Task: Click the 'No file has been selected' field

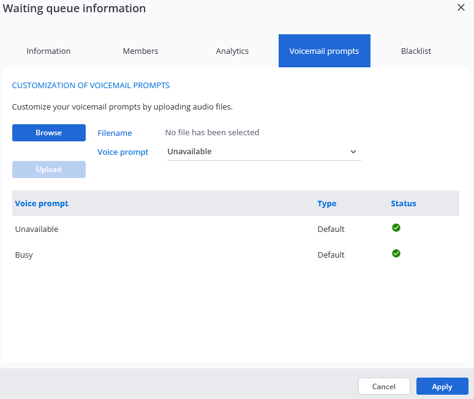Action: click(212, 132)
